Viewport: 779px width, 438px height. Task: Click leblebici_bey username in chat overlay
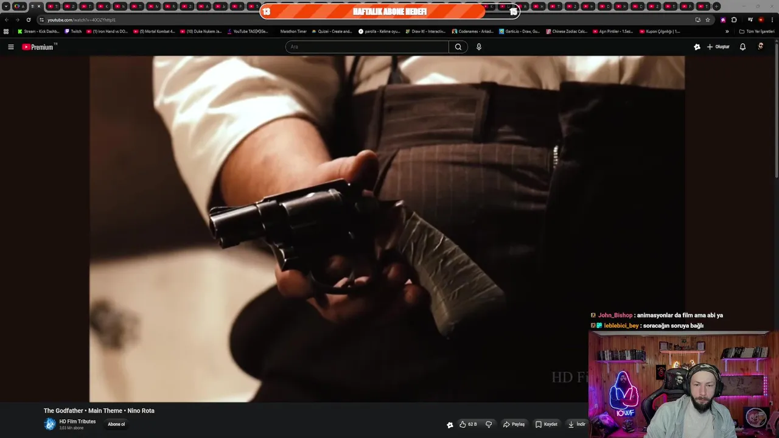point(621,325)
